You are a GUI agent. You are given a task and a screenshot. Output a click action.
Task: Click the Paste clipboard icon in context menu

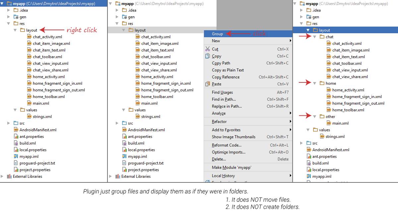click(x=207, y=84)
